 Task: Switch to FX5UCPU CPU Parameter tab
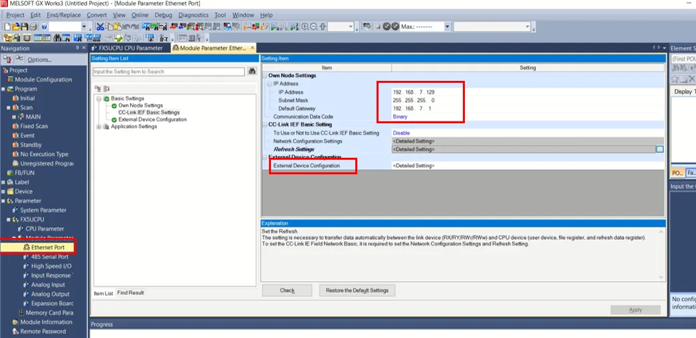tap(127, 48)
